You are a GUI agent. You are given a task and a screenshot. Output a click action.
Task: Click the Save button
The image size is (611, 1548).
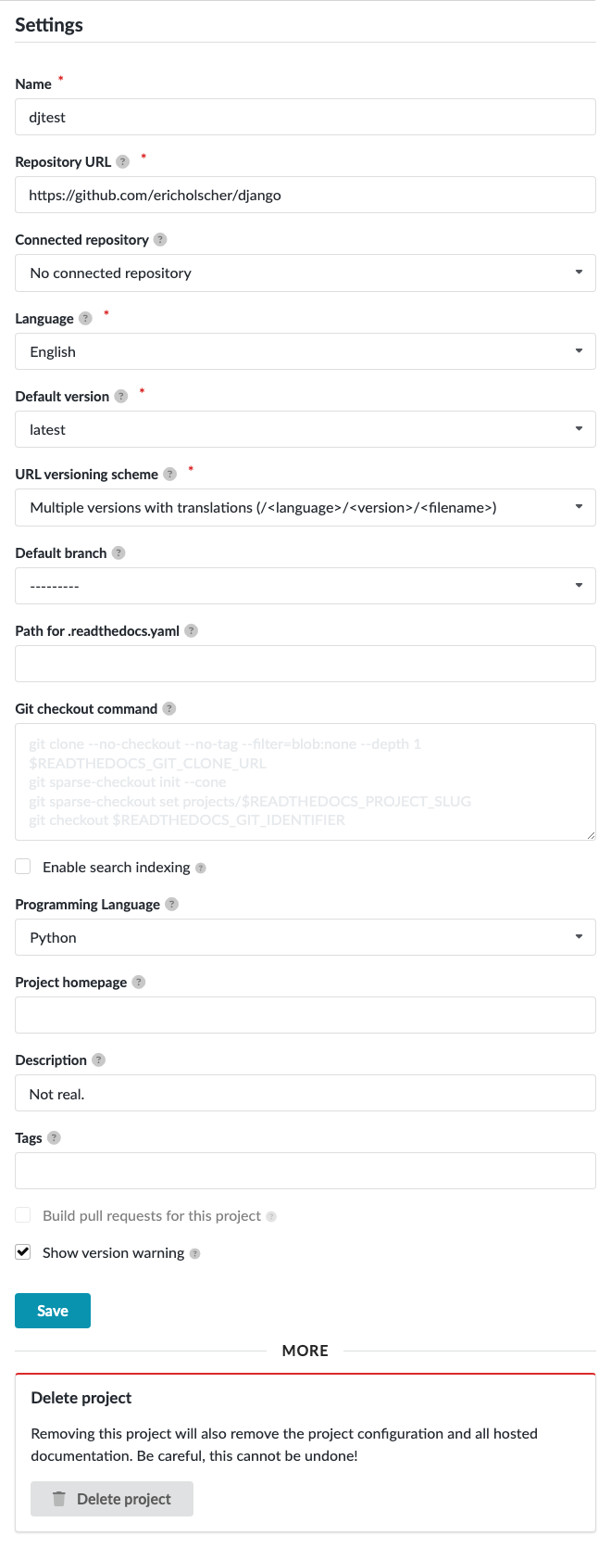(x=52, y=1310)
